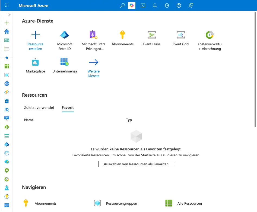Open SQL databases icon in sidebar
This screenshot has width=257, height=212.
[x=7, y=101]
